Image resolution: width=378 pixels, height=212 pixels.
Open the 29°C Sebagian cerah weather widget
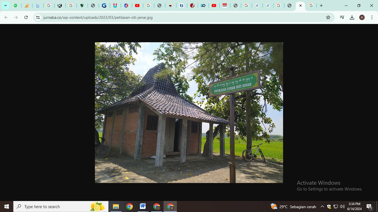point(293,206)
